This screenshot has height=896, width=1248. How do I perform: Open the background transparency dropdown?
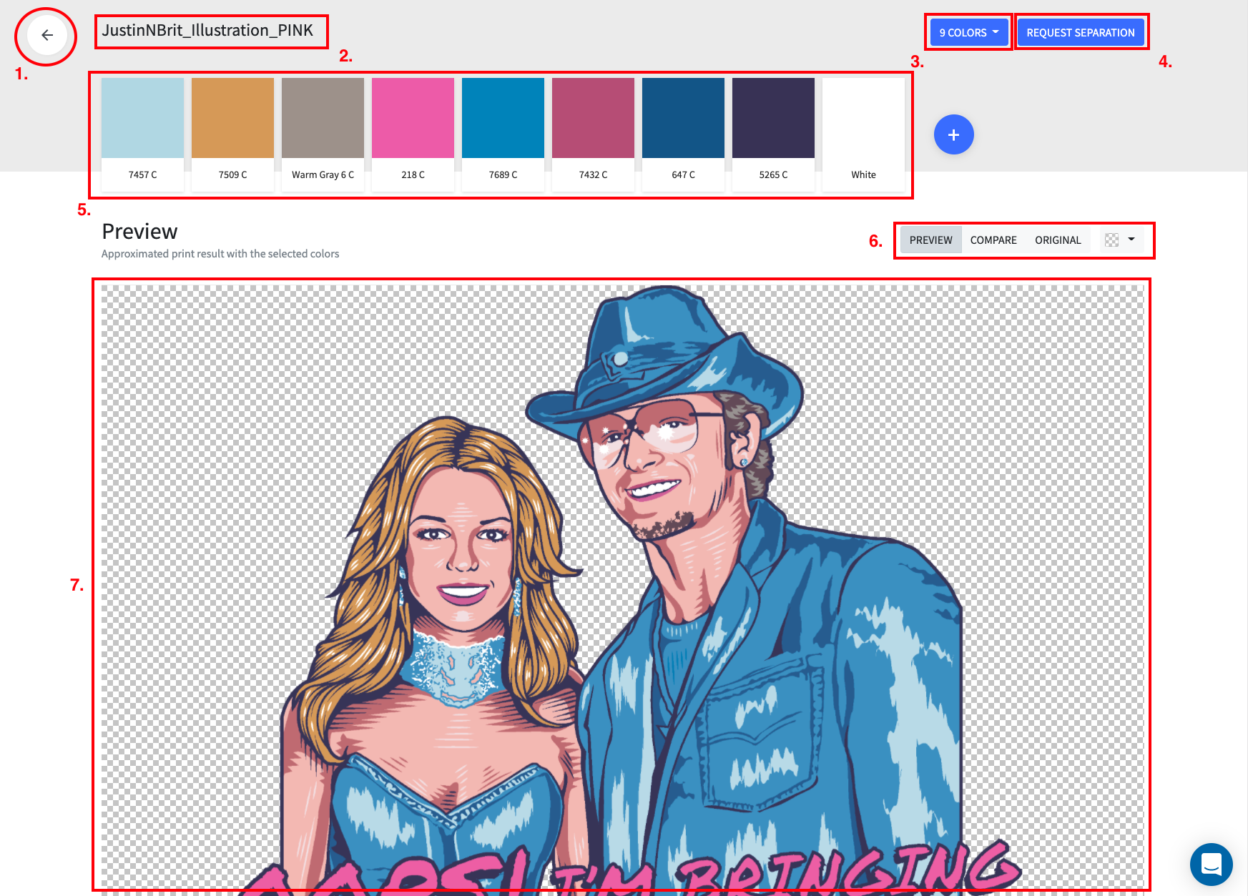1121,240
